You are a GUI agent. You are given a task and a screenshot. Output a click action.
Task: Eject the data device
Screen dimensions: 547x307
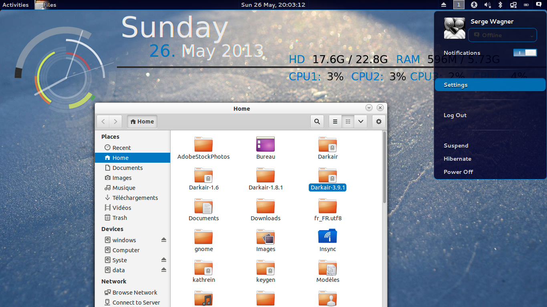pyautogui.click(x=164, y=270)
